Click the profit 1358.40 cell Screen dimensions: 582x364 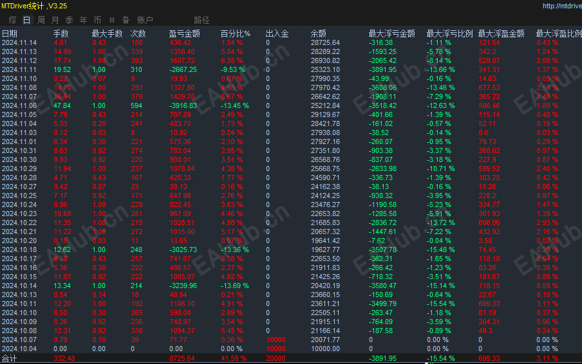pos(182,52)
